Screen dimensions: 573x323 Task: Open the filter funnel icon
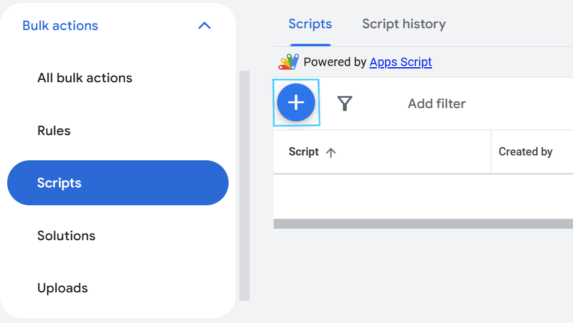coord(344,103)
